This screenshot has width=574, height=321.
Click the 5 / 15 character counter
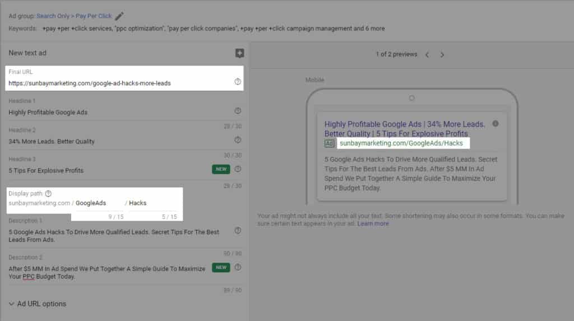click(x=169, y=217)
